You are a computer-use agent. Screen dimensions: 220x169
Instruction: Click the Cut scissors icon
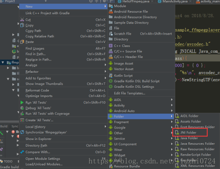(22, 19)
